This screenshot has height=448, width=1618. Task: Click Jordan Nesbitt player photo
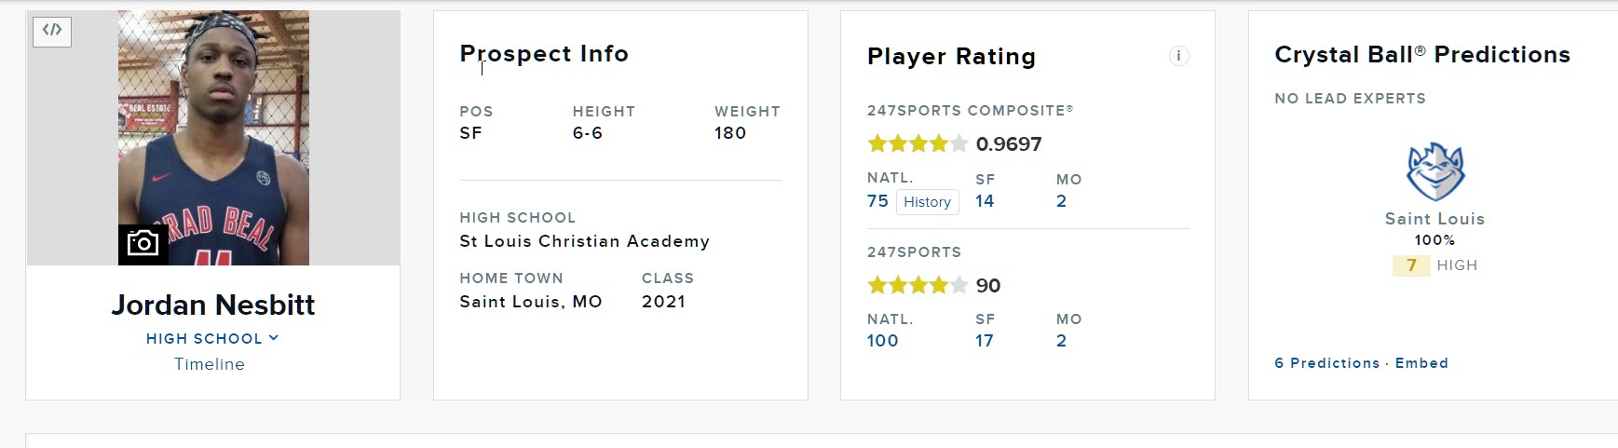point(213,138)
